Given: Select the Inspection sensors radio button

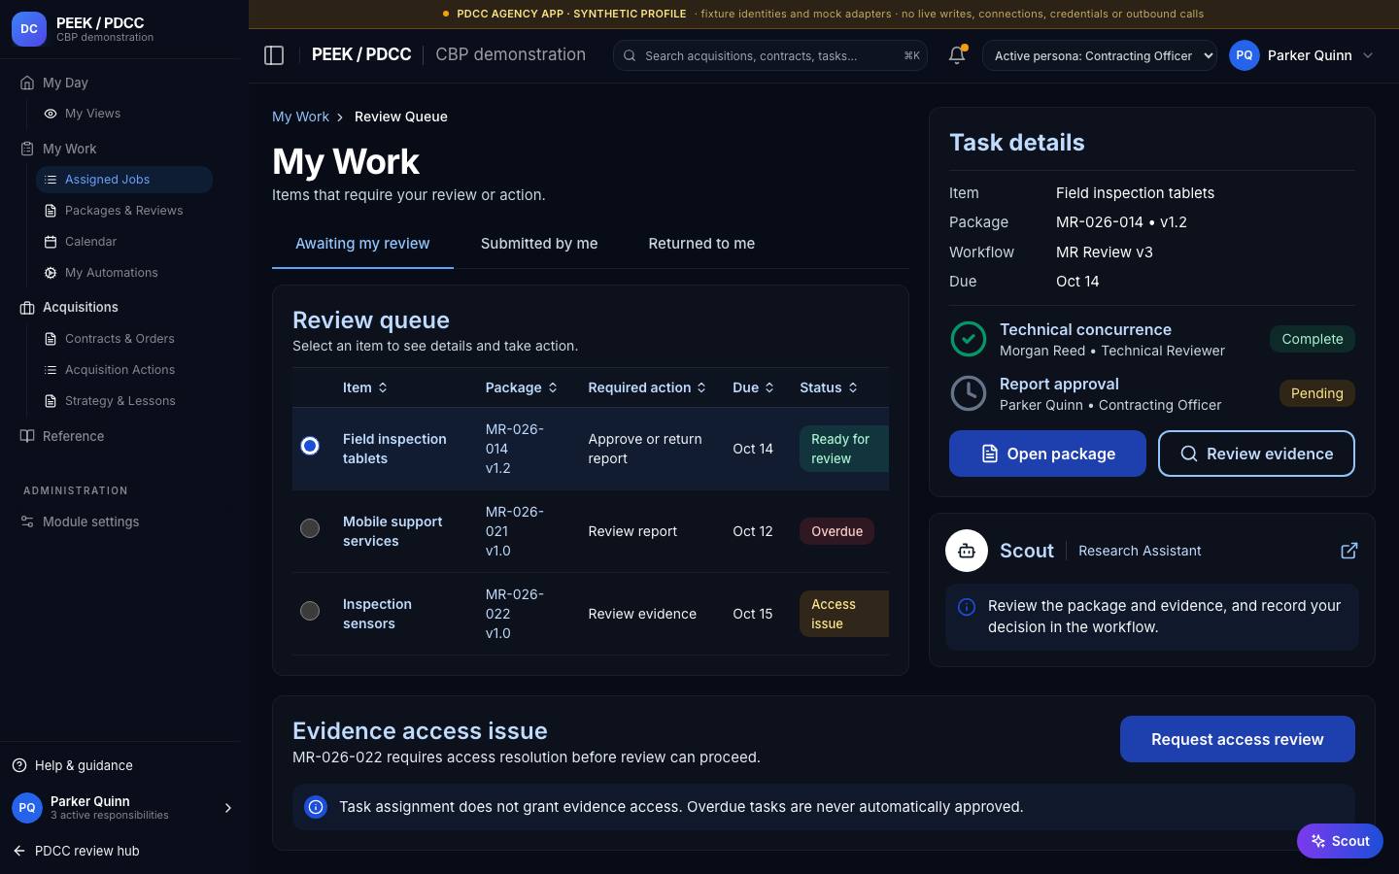Looking at the screenshot, I should (x=310, y=611).
